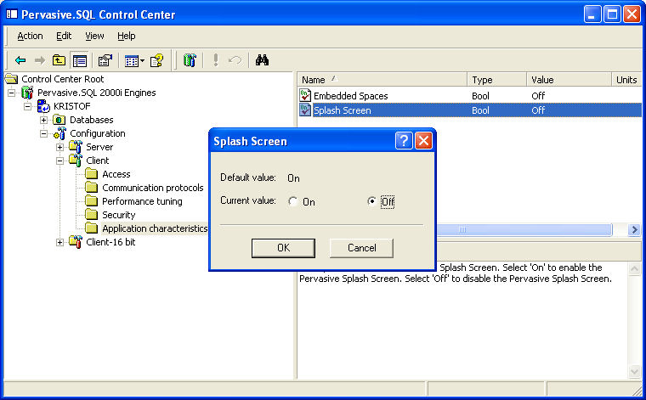The image size is (646, 400).
Task: Select the On radio button
Action: [293, 201]
